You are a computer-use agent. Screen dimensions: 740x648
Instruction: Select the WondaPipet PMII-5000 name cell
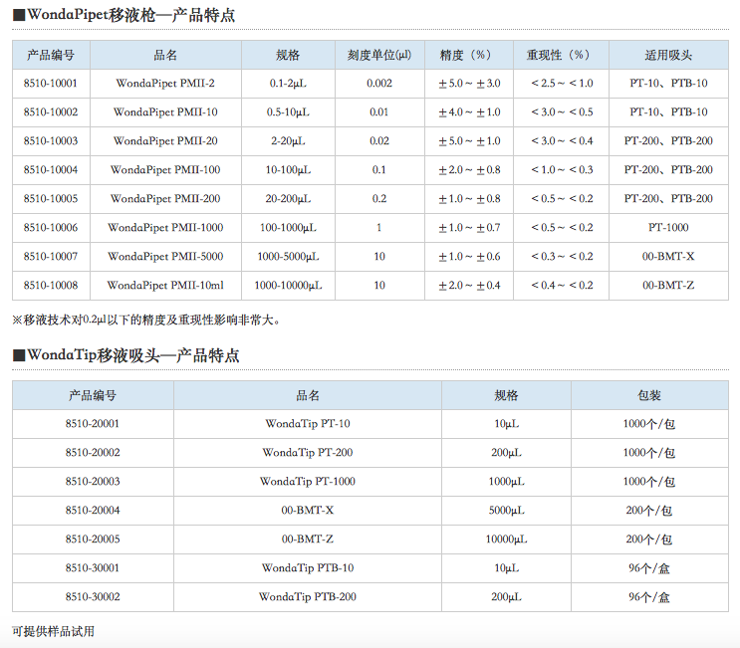pos(165,256)
